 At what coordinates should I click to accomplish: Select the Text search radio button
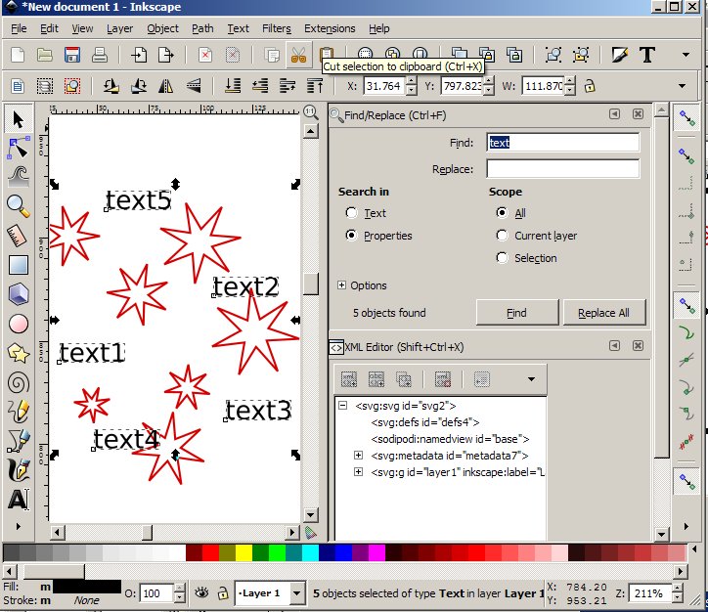coord(351,213)
